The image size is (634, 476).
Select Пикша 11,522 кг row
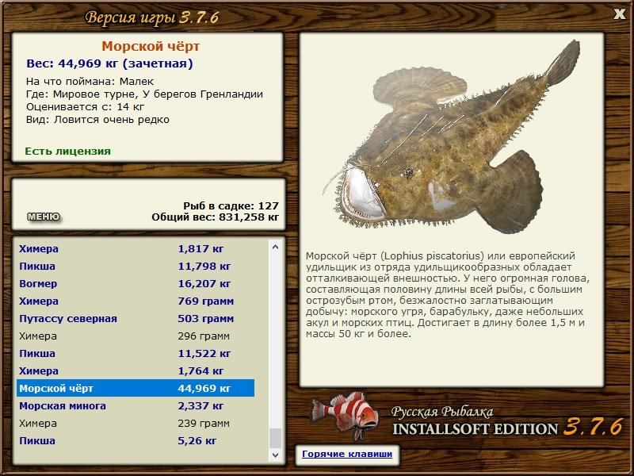coord(136,353)
